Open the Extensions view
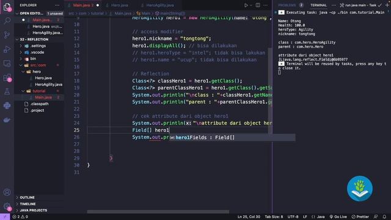 tap(7, 78)
